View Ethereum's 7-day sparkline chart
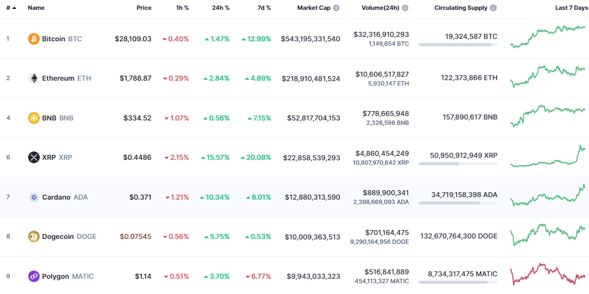This screenshot has height=294, width=589. (548, 76)
